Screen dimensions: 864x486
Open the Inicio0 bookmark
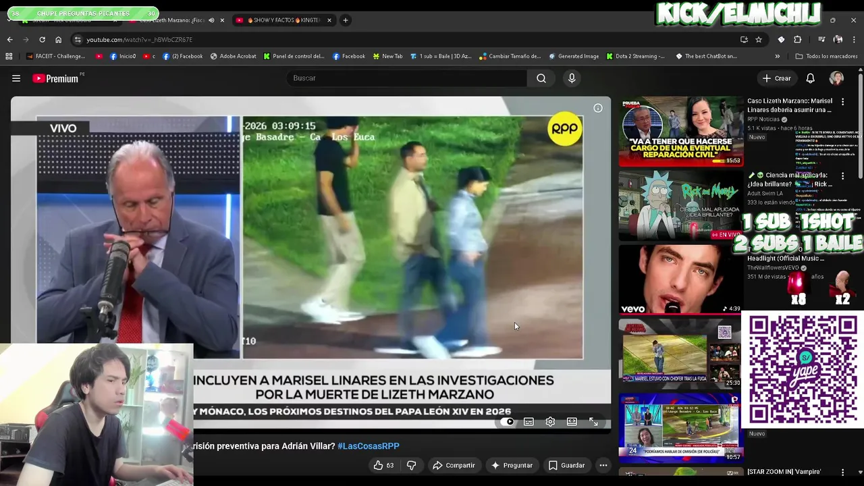pos(122,56)
